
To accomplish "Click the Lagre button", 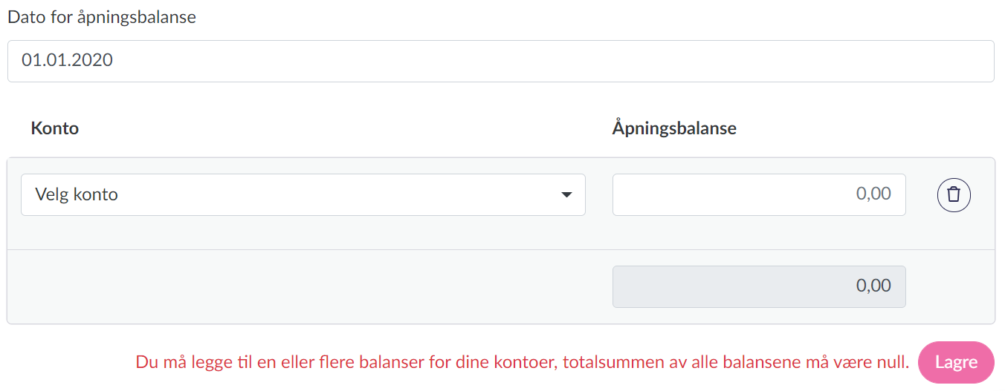I will (x=955, y=363).
